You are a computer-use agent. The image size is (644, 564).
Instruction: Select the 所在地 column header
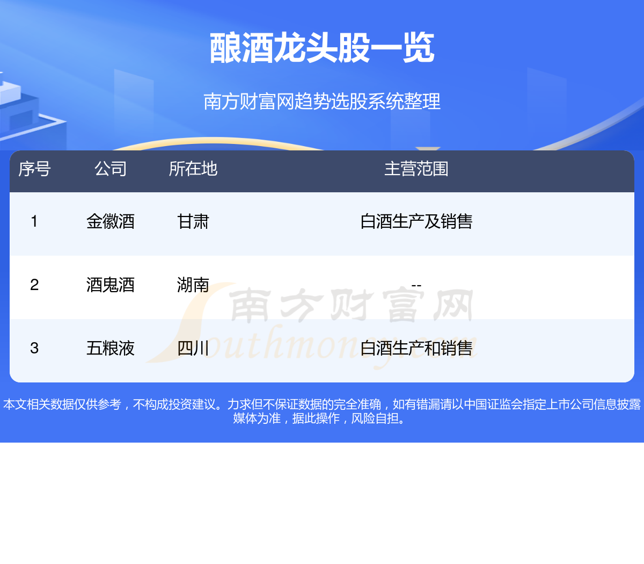pyautogui.click(x=193, y=169)
